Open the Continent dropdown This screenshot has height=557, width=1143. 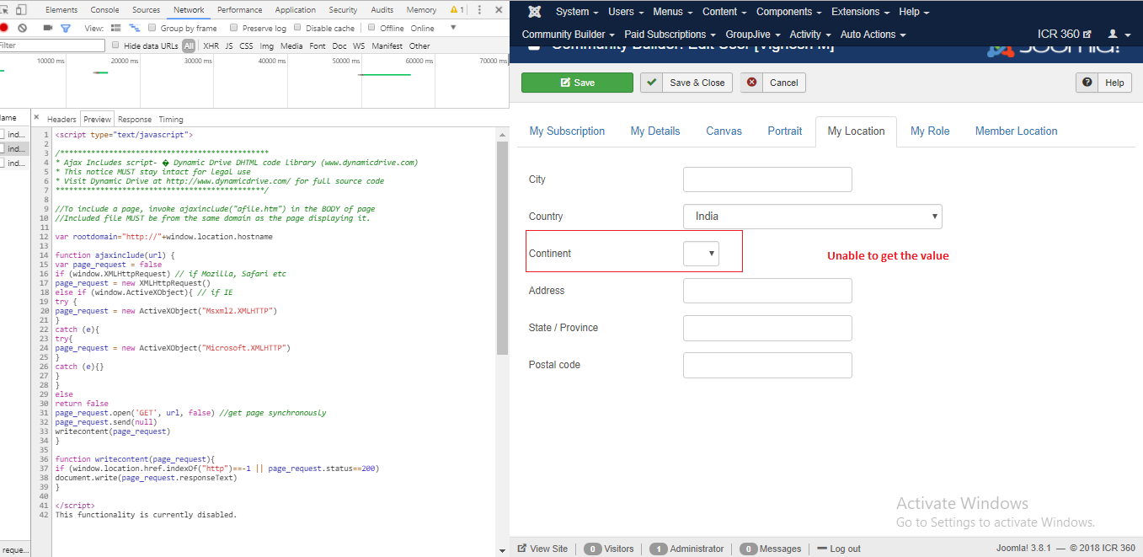[701, 254]
